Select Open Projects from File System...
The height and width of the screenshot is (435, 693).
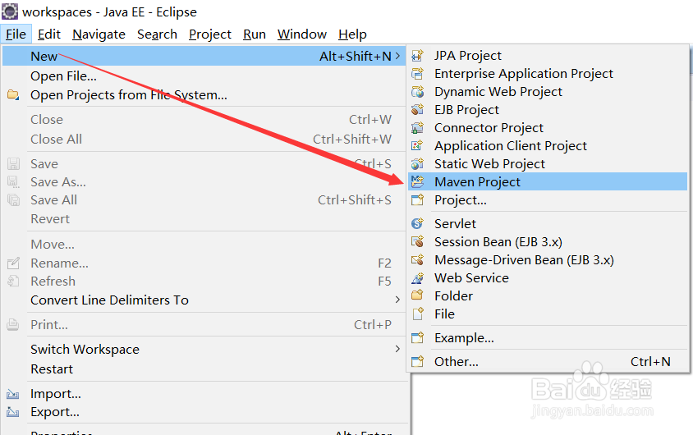[204, 94]
